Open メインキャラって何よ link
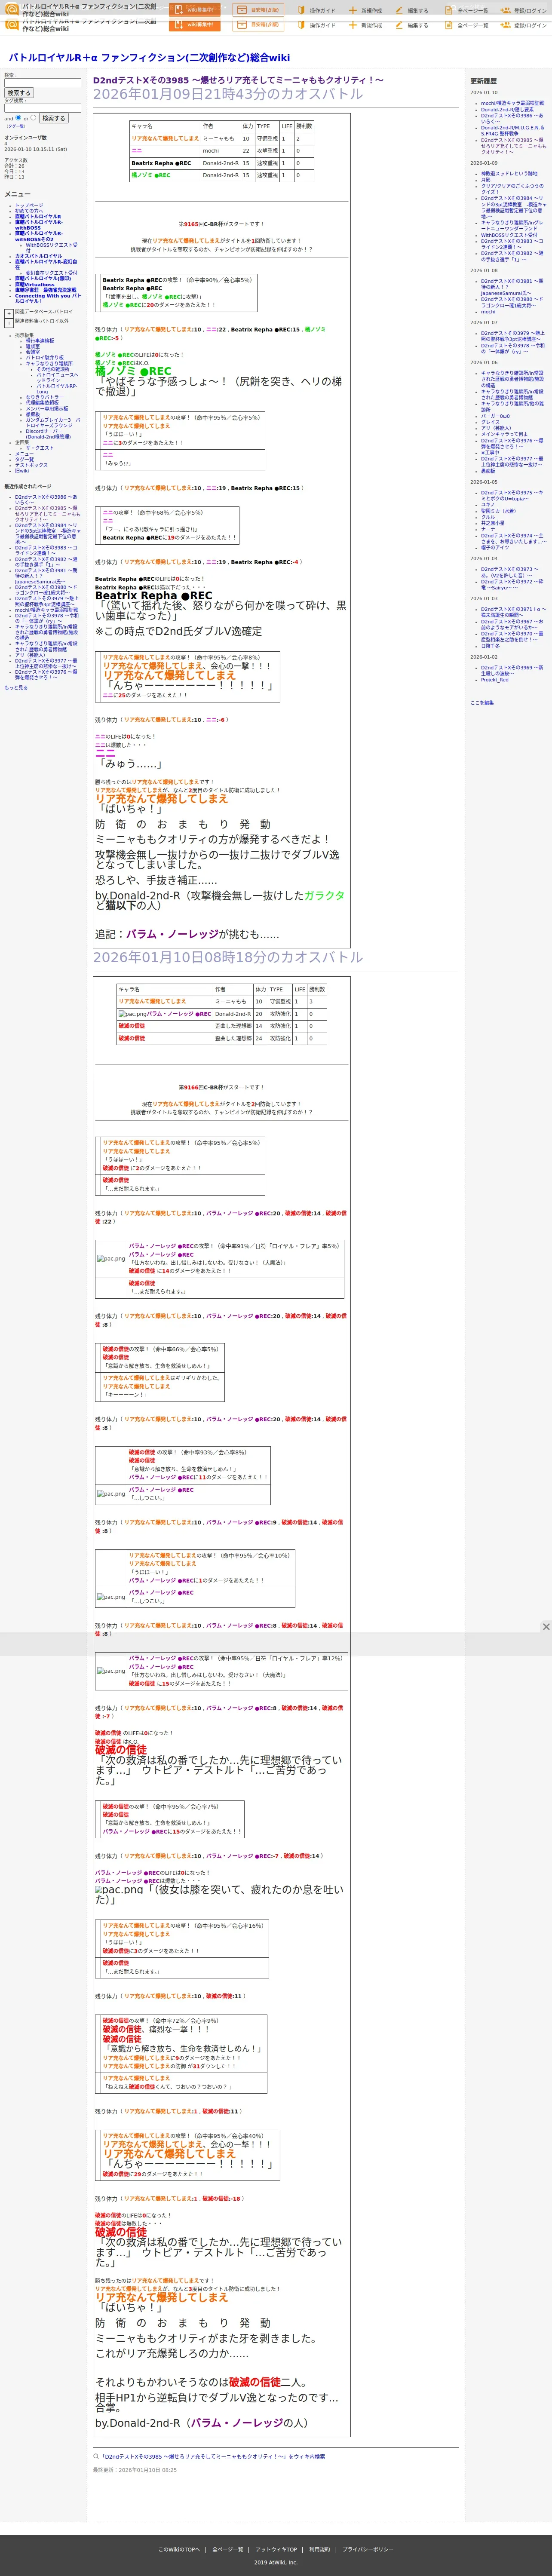 pyautogui.click(x=504, y=434)
